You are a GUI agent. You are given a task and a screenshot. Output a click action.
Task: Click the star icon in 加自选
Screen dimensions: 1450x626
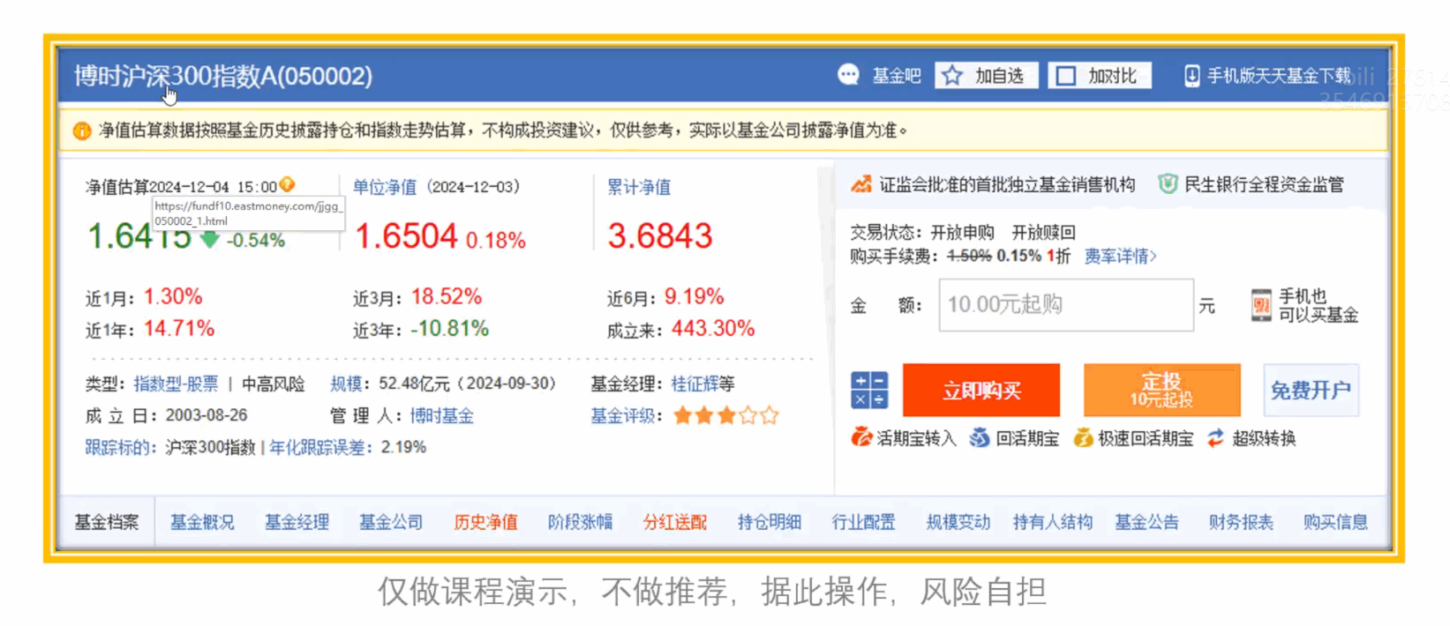952,76
